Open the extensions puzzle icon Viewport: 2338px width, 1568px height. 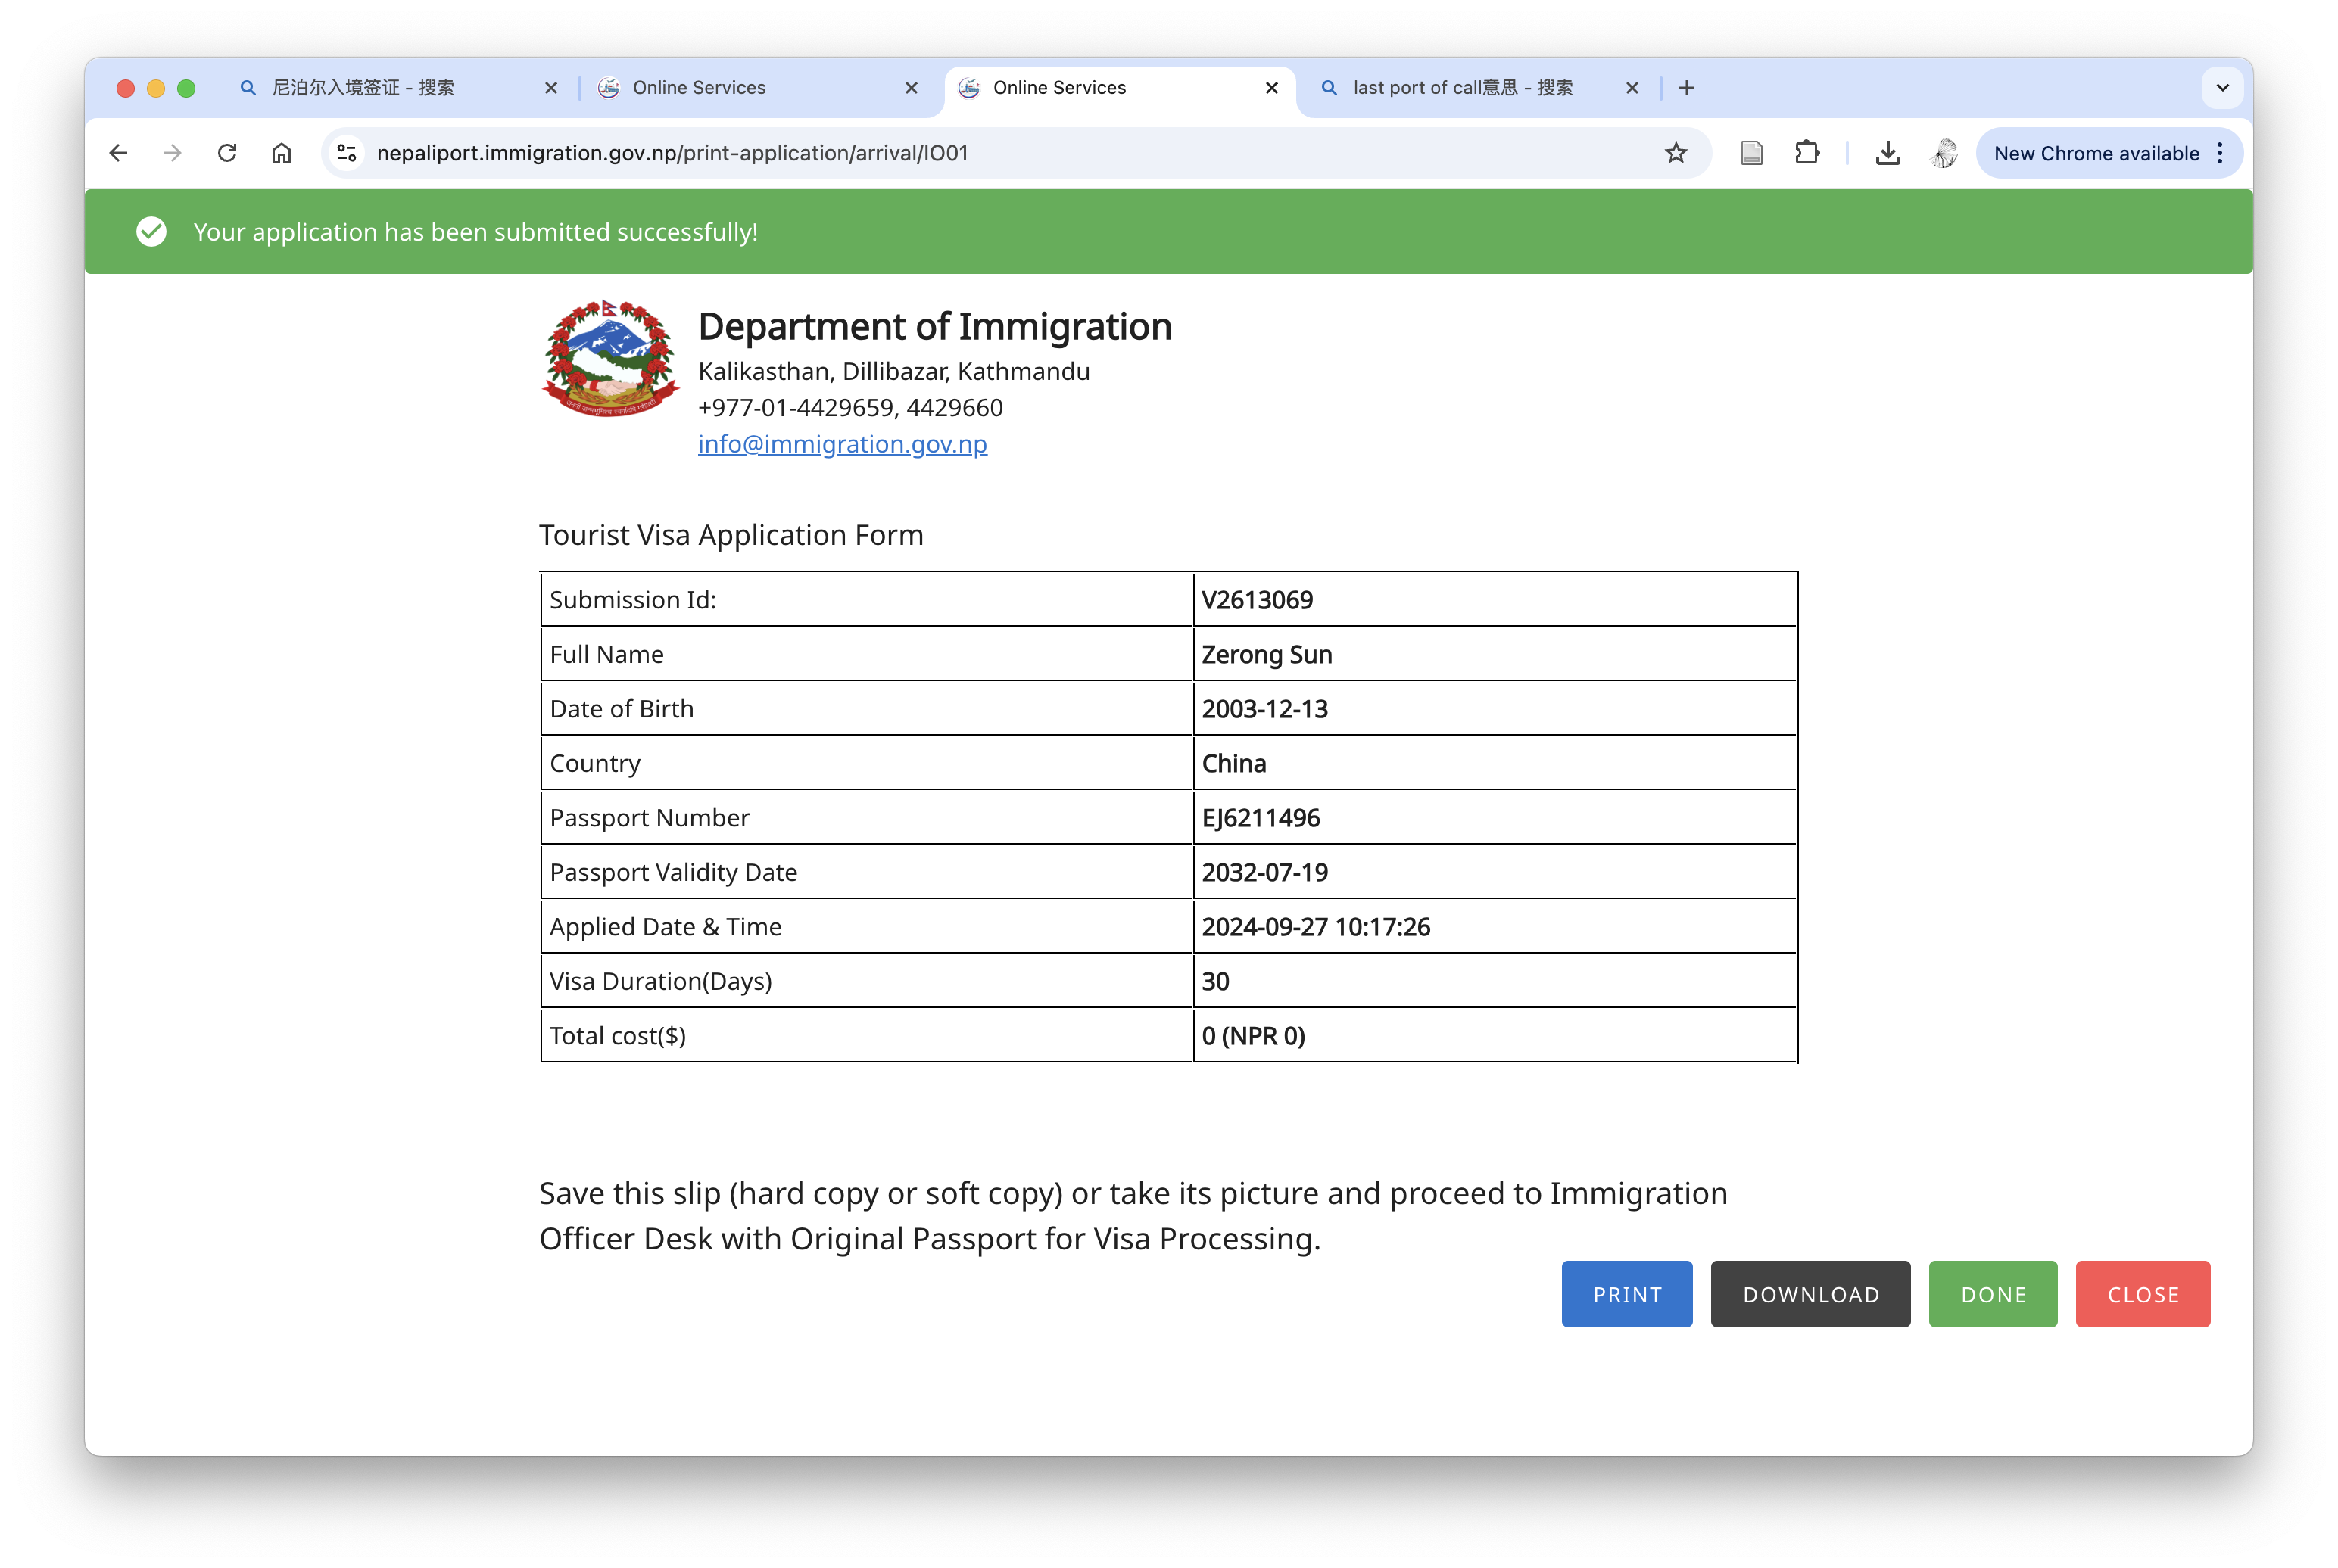coord(1806,153)
